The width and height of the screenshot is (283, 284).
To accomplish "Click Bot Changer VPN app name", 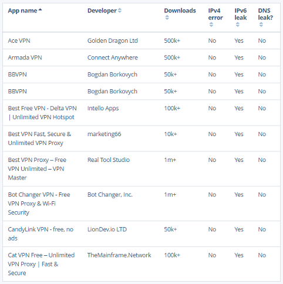I will click(39, 204).
